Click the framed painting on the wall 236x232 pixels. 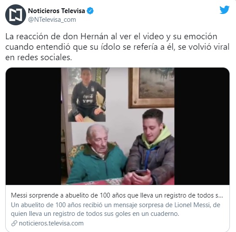(x=152, y=88)
